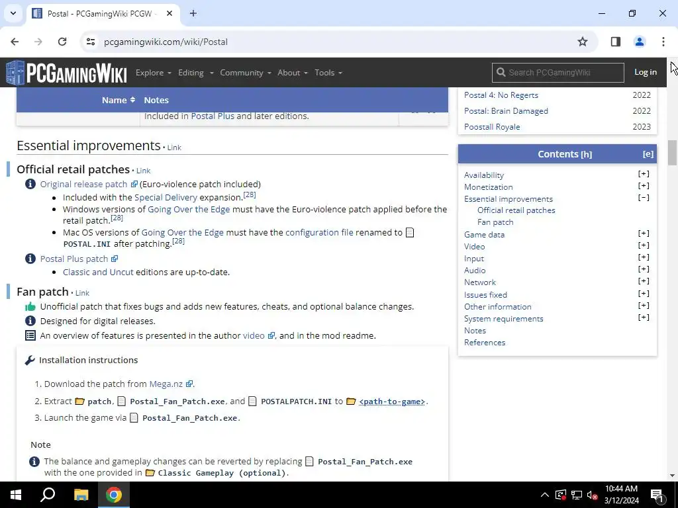Open the Explore dropdown menu
678x508 pixels.
point(154,73)
